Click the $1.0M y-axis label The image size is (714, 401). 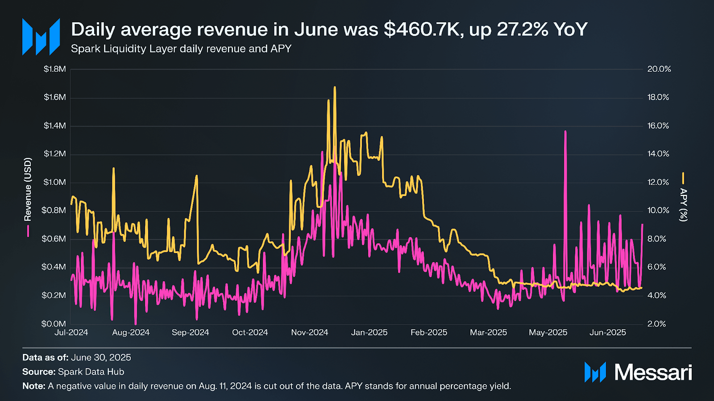(55, 182)
